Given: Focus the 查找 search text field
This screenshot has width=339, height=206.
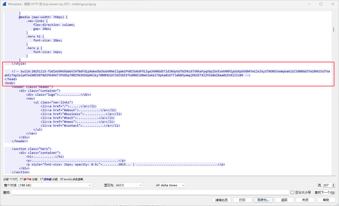Looking at the screenshot, I should pyautogui.click(x=150, y=192).
